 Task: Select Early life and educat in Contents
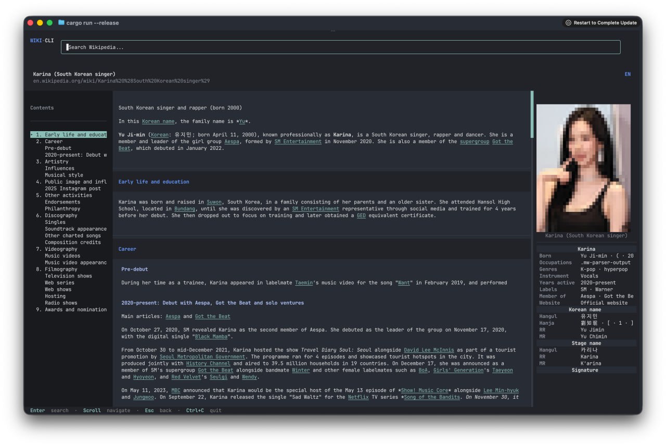(x=68, y=135)
